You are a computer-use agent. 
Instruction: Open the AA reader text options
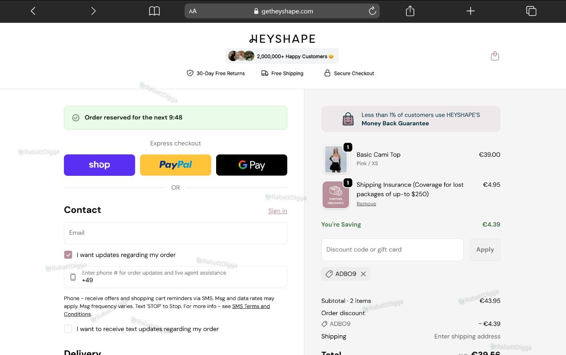[x=193, y=11]
